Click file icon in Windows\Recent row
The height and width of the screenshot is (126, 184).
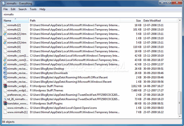tap(5, 82)
